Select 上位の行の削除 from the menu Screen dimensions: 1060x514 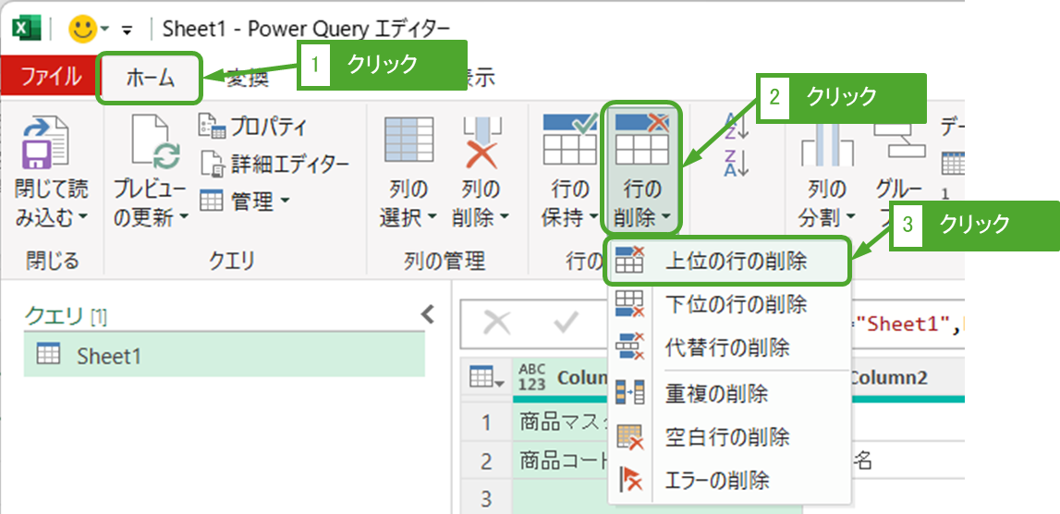[736, 262]
